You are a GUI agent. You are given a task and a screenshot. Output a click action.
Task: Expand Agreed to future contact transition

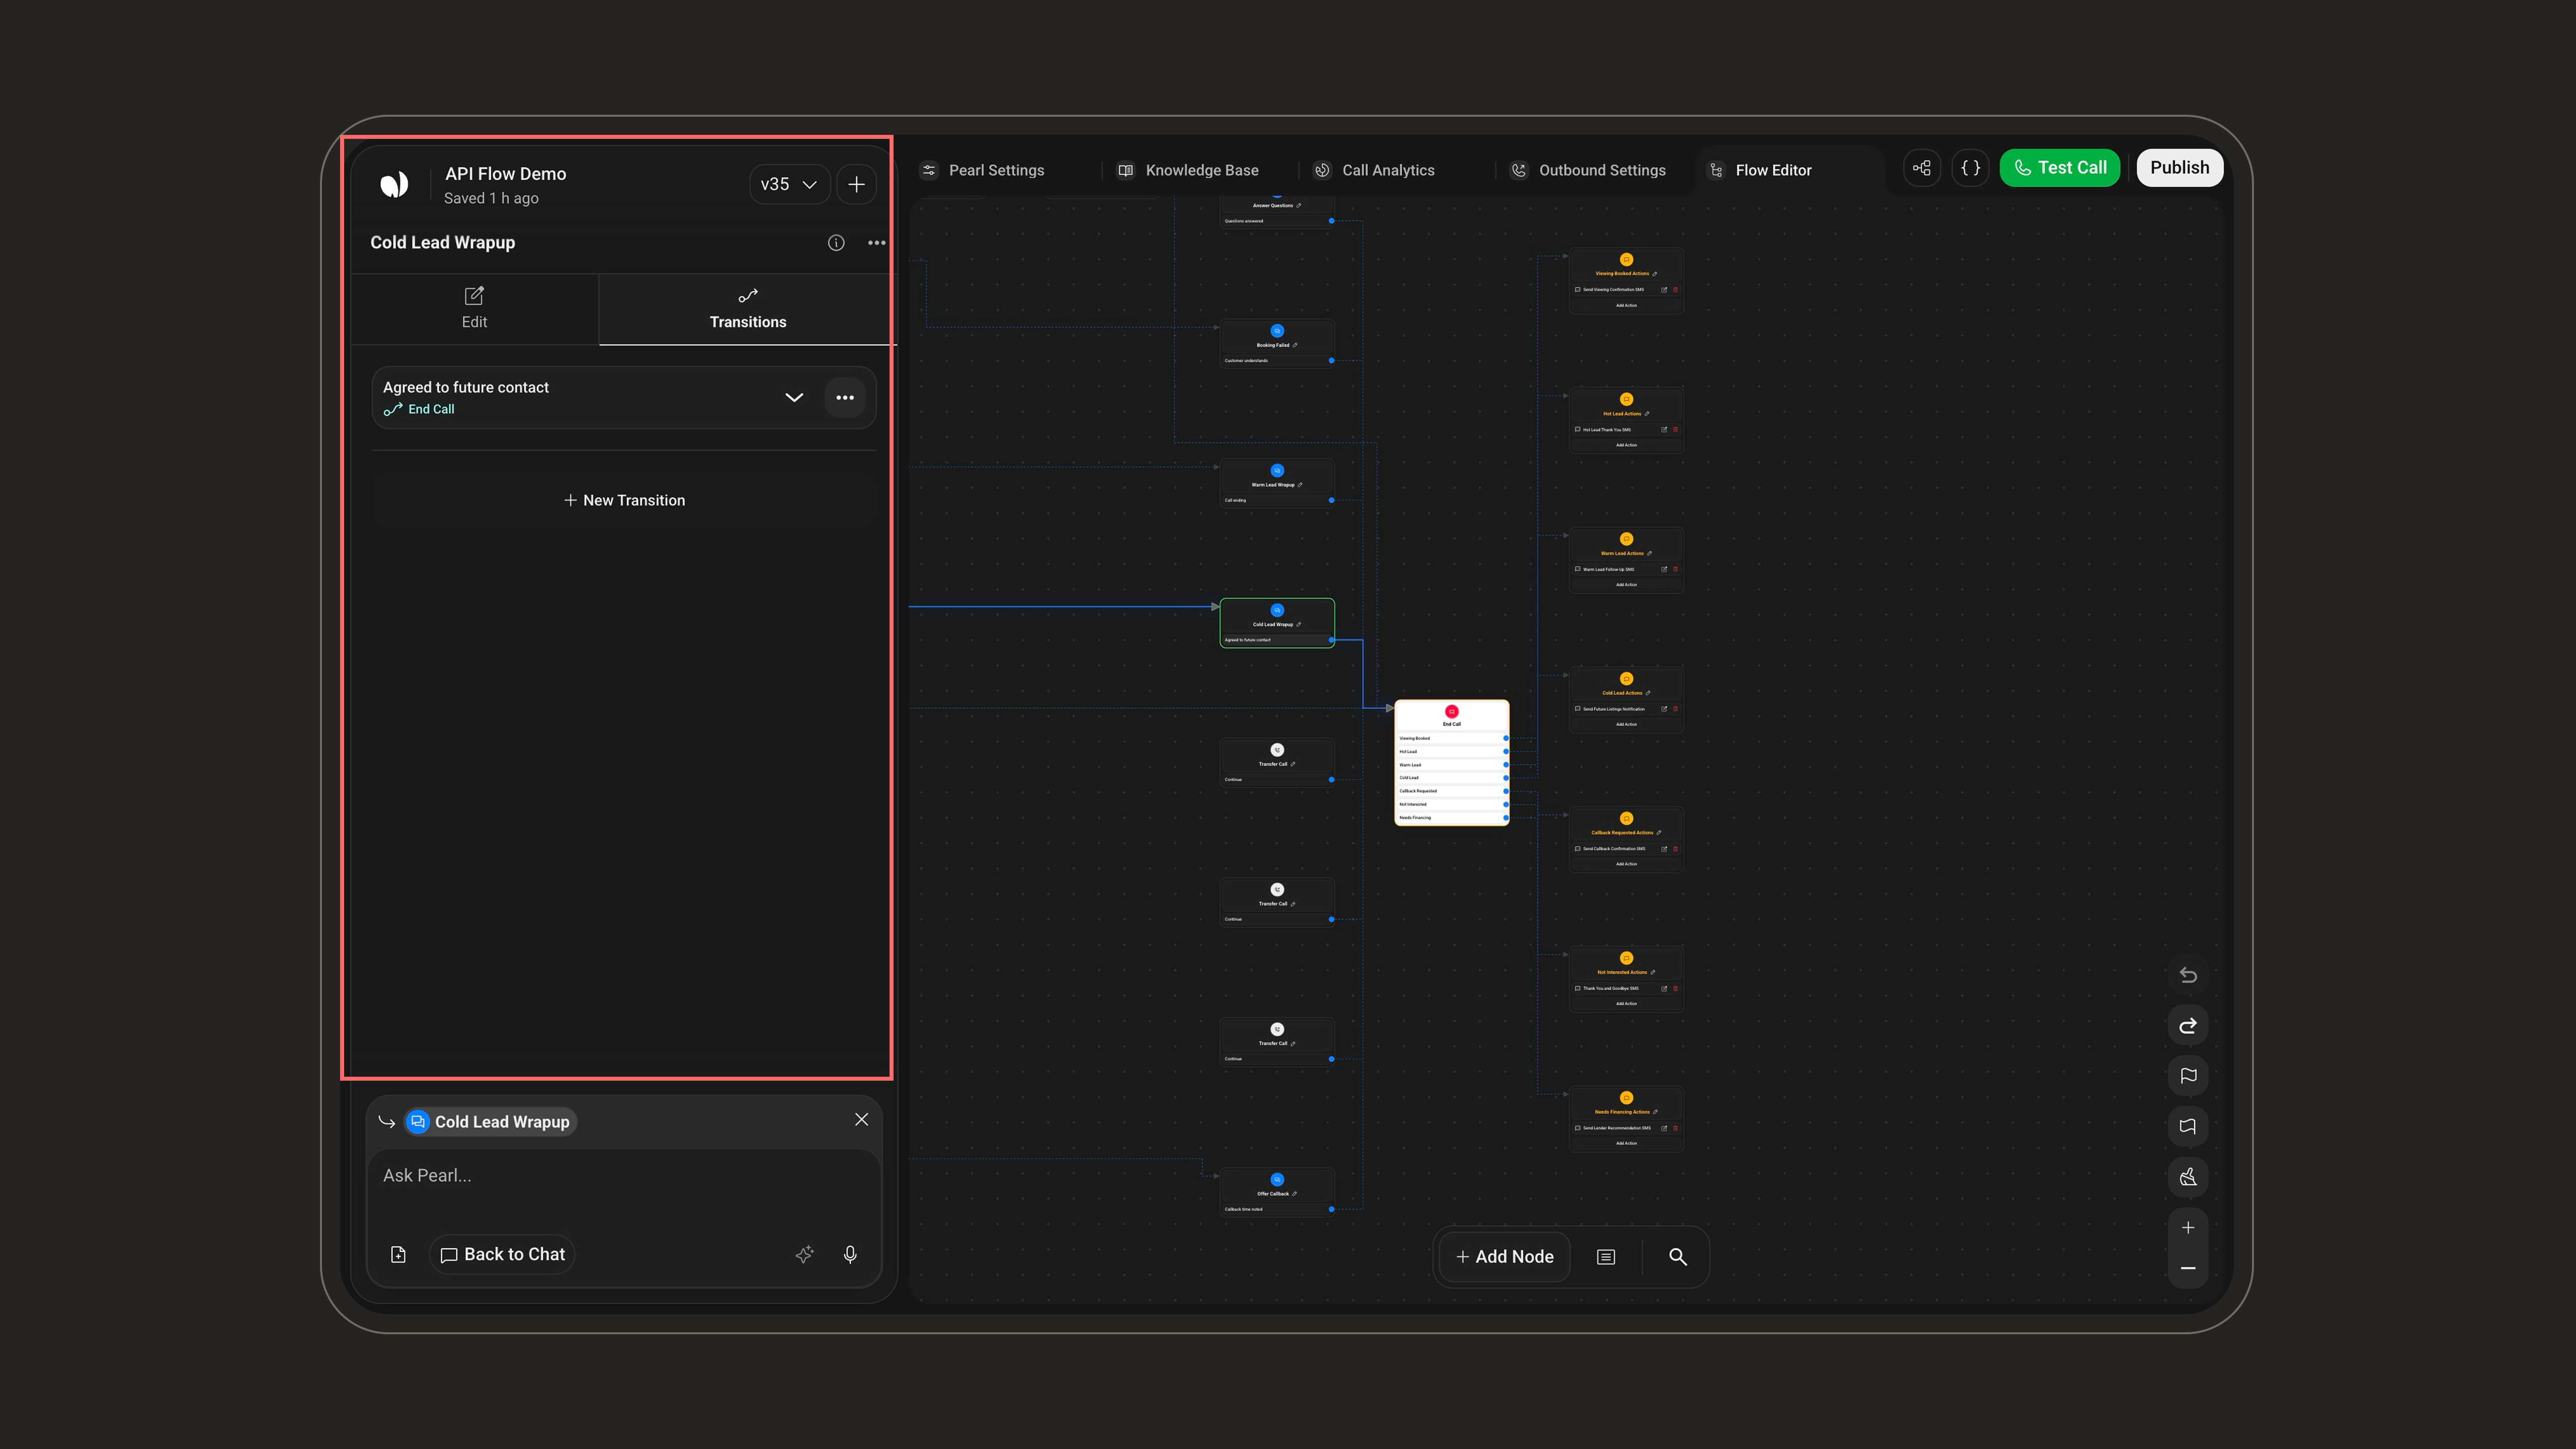tap(794, 398)
